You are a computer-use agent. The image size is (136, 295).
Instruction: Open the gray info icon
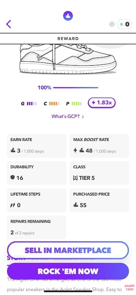tap(112, 24)
